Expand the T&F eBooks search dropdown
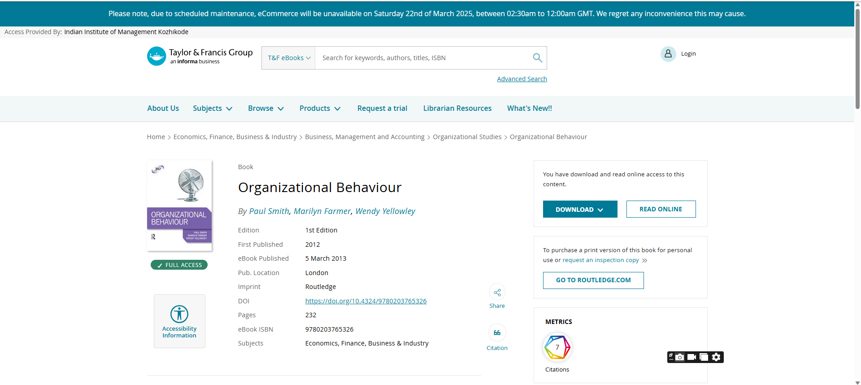861x385 pixels. [x=288, y=58]
